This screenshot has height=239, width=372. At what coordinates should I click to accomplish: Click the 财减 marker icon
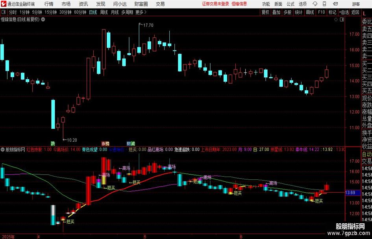coord(131,143)
